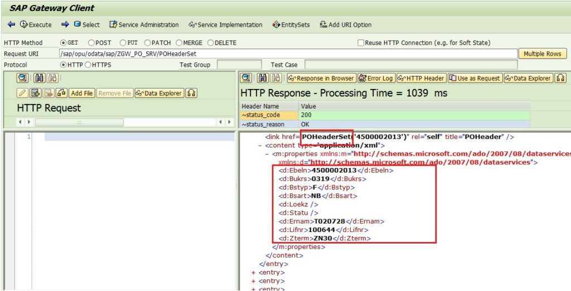Open Service Implementation
The height and width of the screenshot is (291, 571).
tap(225, 24)
